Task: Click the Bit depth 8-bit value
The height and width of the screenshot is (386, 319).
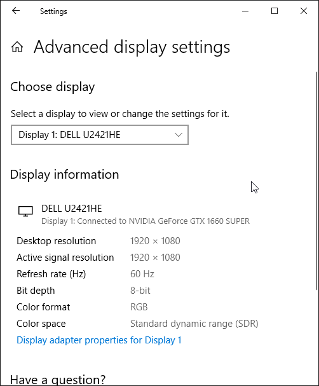Action: [140, 291]
